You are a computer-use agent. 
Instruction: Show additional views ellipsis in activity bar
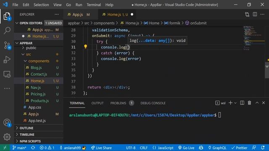click(x=7, y=89)
